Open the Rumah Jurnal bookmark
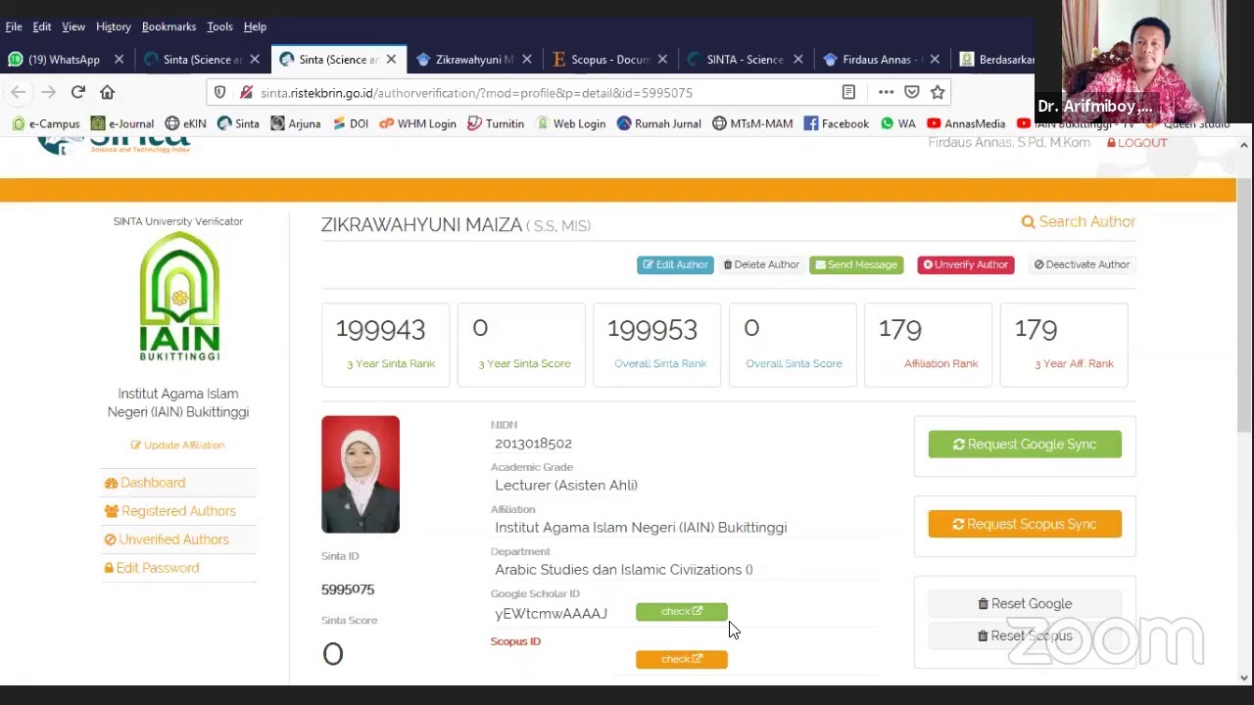This screenshot has width=1254, height=705. tap(659, 123)
